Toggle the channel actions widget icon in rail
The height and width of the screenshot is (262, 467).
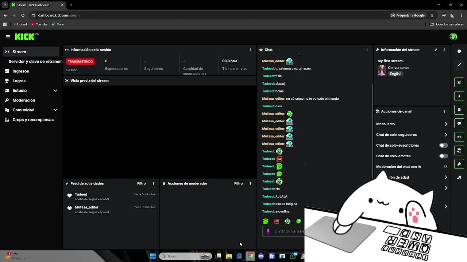point(459,150)
